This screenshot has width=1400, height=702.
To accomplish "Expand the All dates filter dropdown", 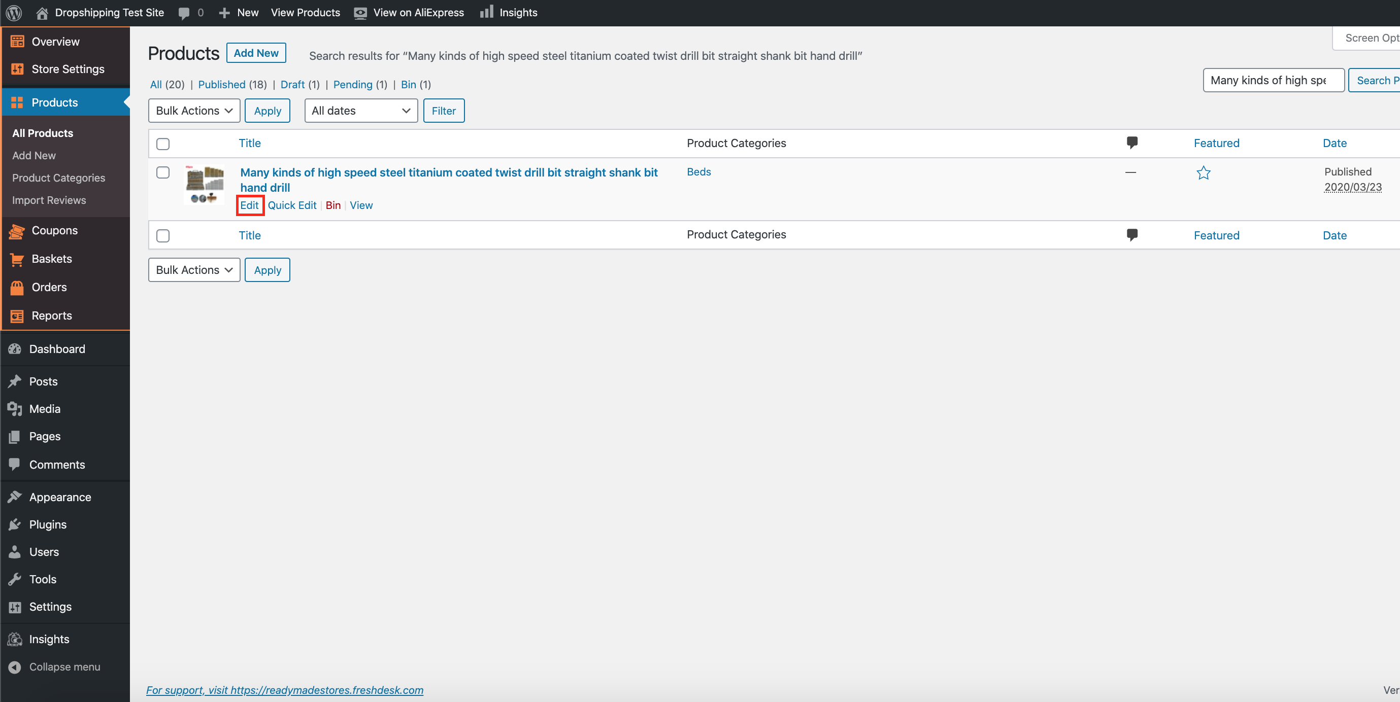I will coord(361,111).
